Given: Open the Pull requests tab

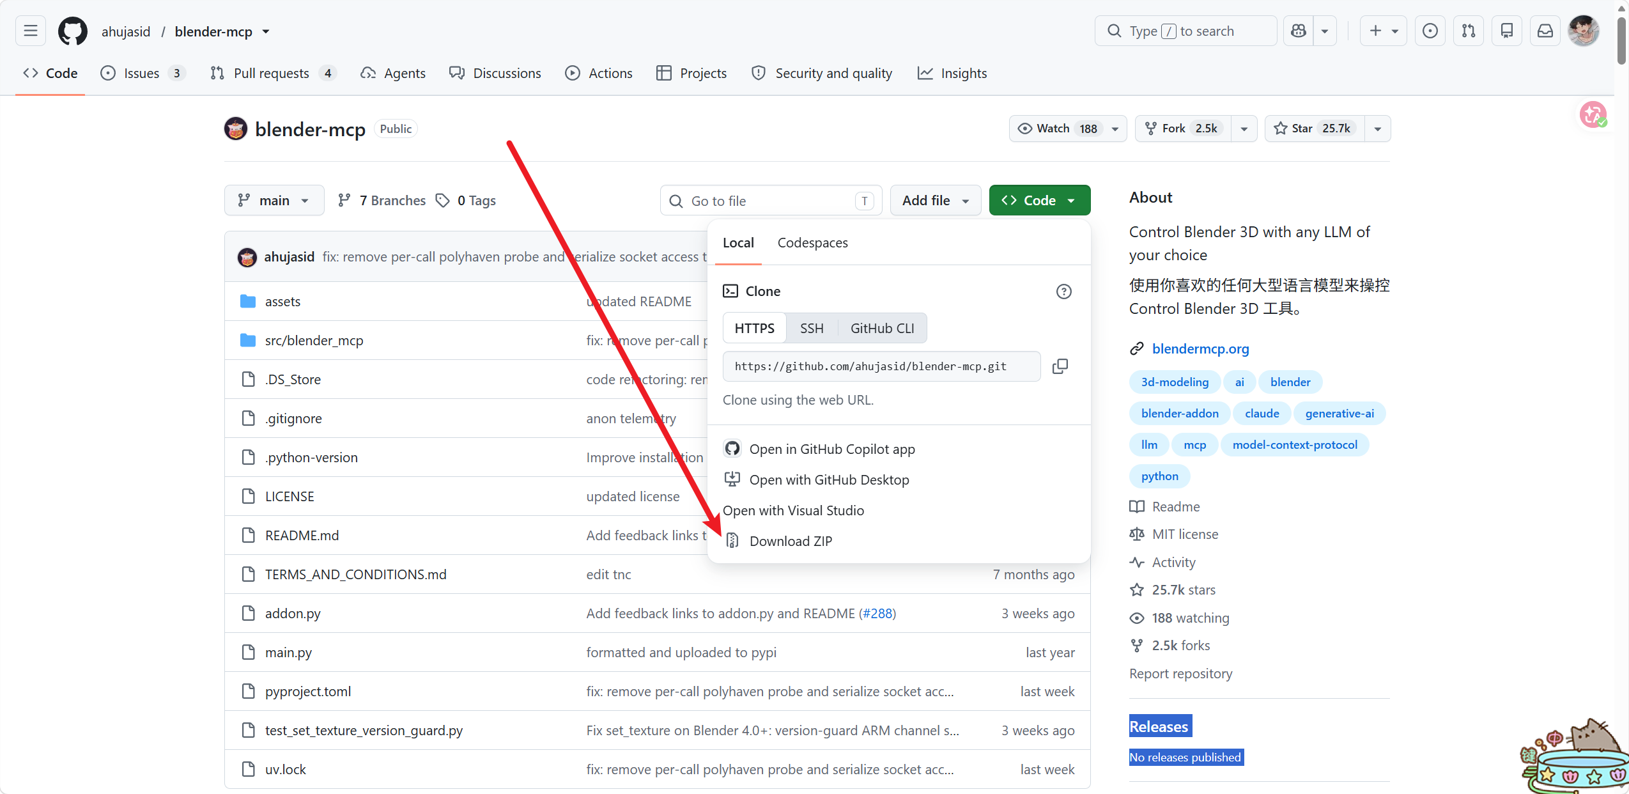Looking at the screenshot, I should 272,74.
